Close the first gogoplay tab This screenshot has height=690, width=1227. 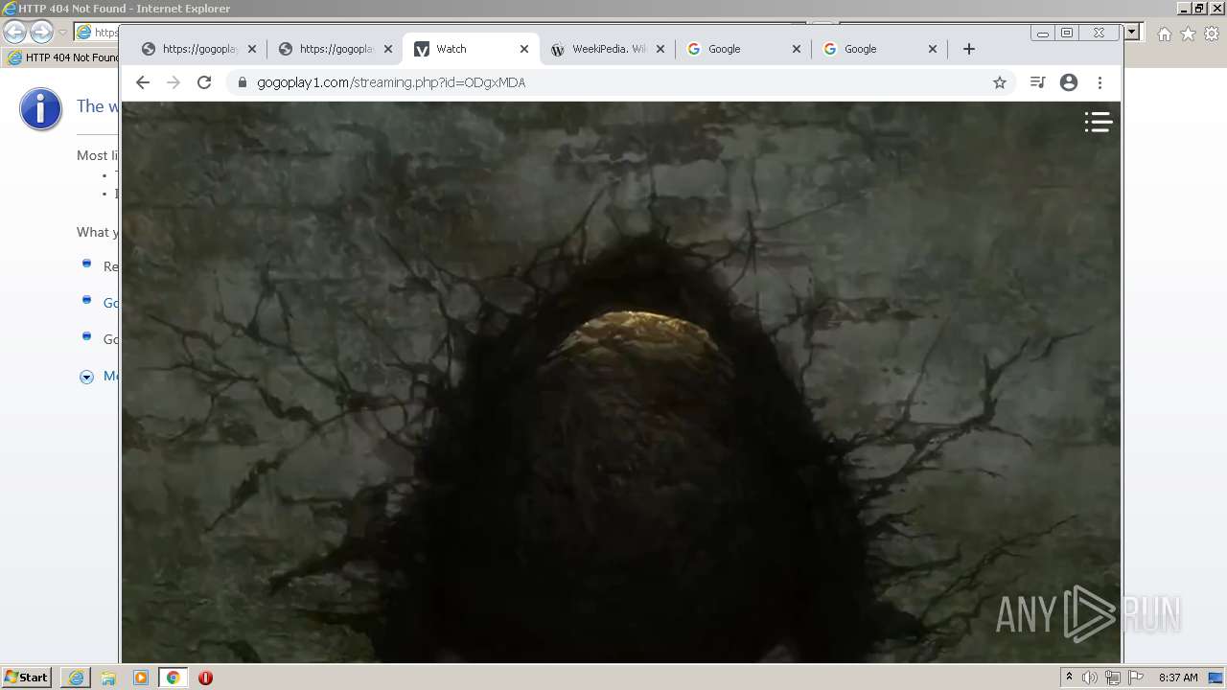pyautogui.click(x=252, y=49)
